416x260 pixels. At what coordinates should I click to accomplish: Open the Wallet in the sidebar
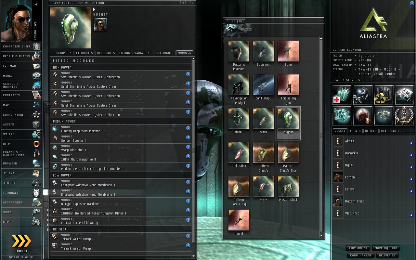[x=21, y=134]
